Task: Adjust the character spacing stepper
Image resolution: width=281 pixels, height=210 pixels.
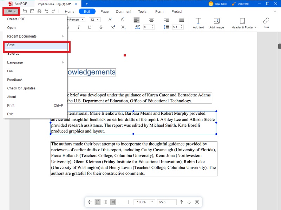Action: coord(152,27)
